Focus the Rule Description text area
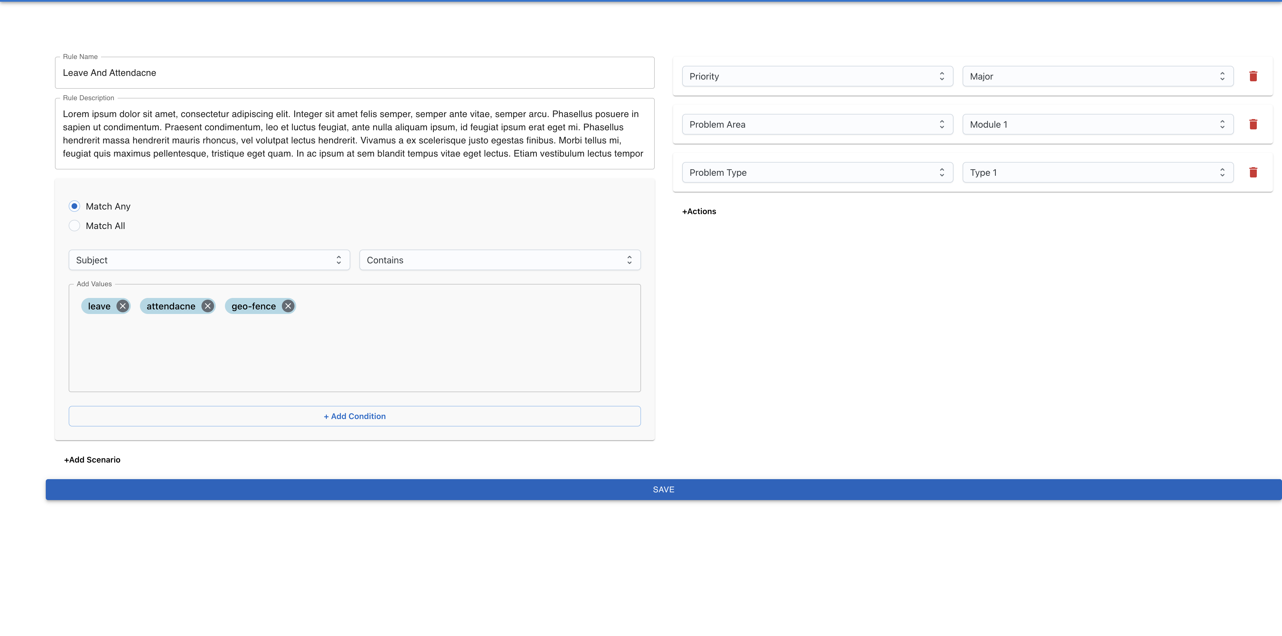The image size is (1282, 636). [x=354, y=133]
